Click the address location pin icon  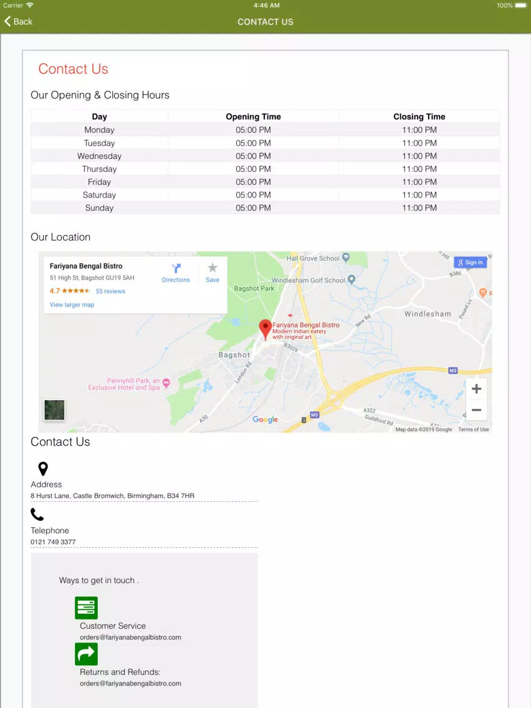(43, 469)
